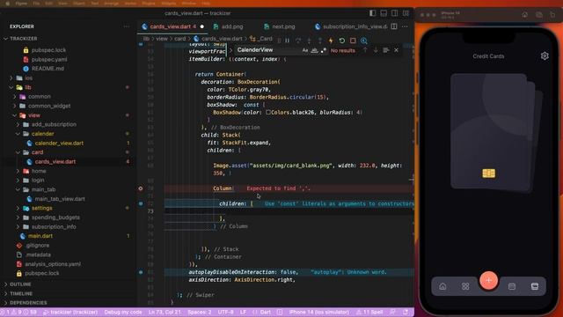
Task: Click 'Spaces: 2' indentation setting
Action: point(200,312)
